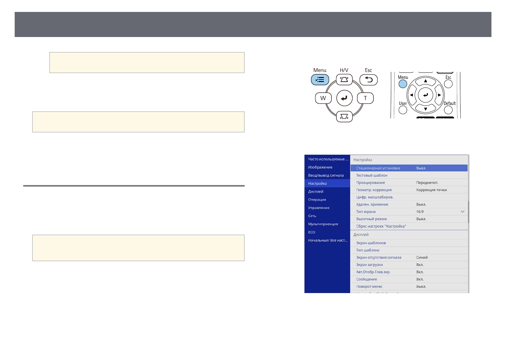
Task: Click Сброс настроек "Настройка" reset item
Action: click(x=381, y=226)
